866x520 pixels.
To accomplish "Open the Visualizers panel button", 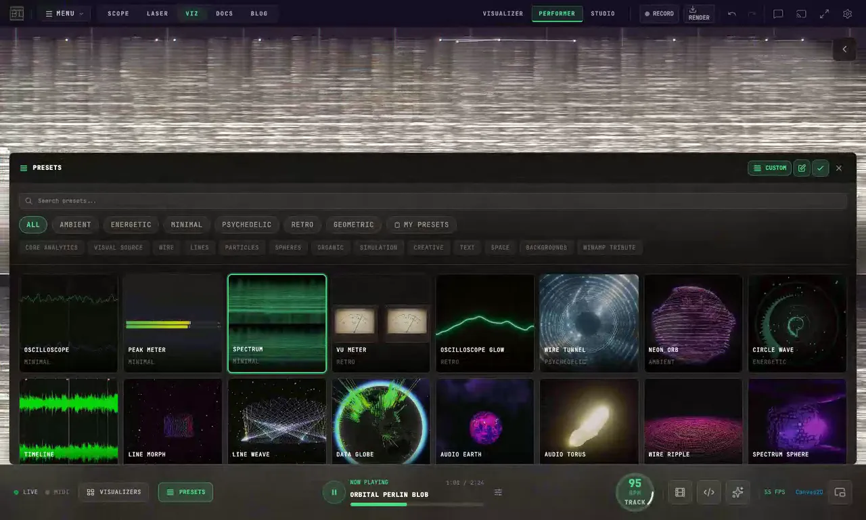I will (114, 492).
